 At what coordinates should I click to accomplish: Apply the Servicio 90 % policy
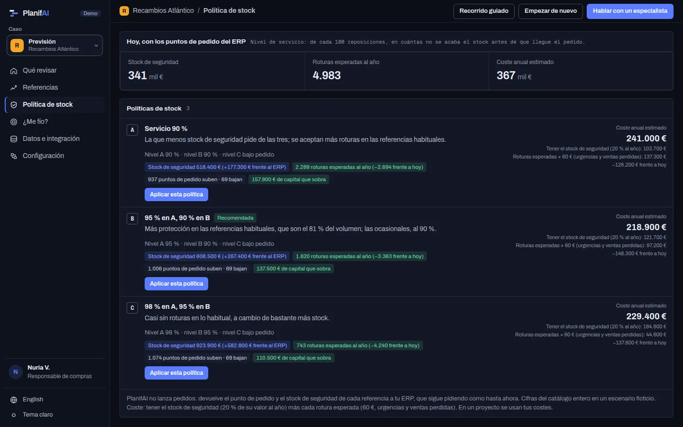click(176, 195)
